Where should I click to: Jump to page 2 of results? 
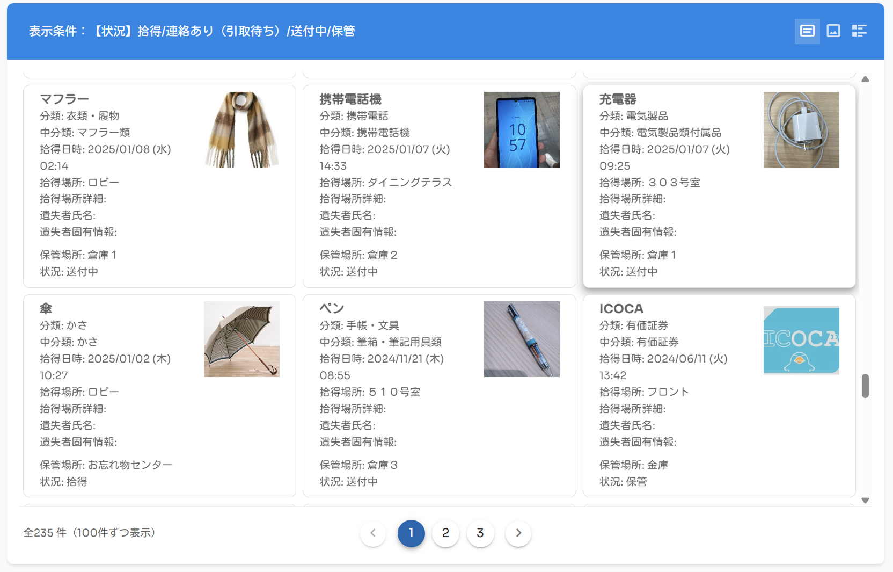point(445,533)
